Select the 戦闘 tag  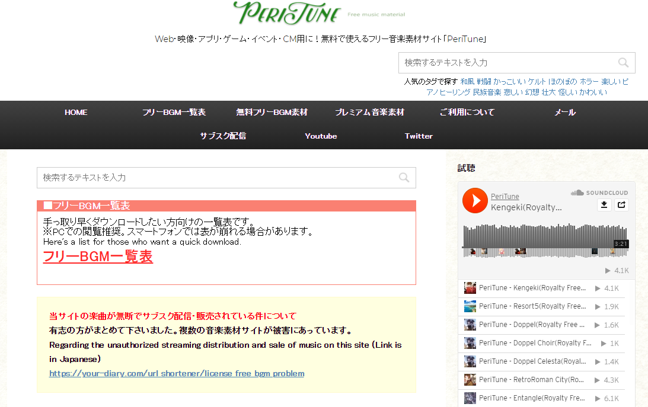[484, 82]
